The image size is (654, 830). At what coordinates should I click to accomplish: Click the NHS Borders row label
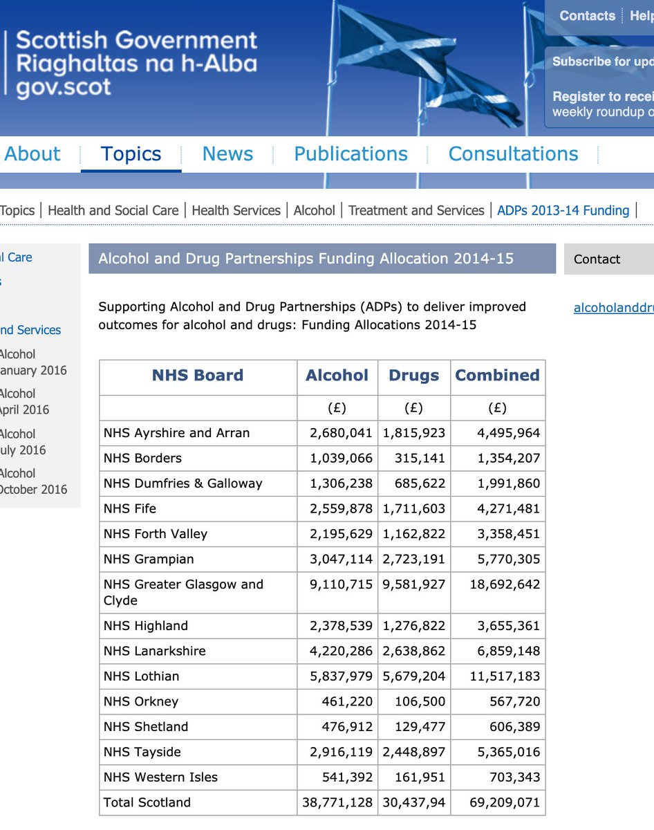pos(143,458)
